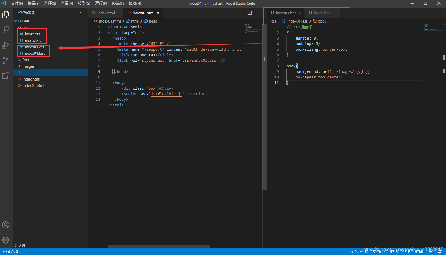
Task: Open the Search view in activity bar
Action: coord(6,30)
